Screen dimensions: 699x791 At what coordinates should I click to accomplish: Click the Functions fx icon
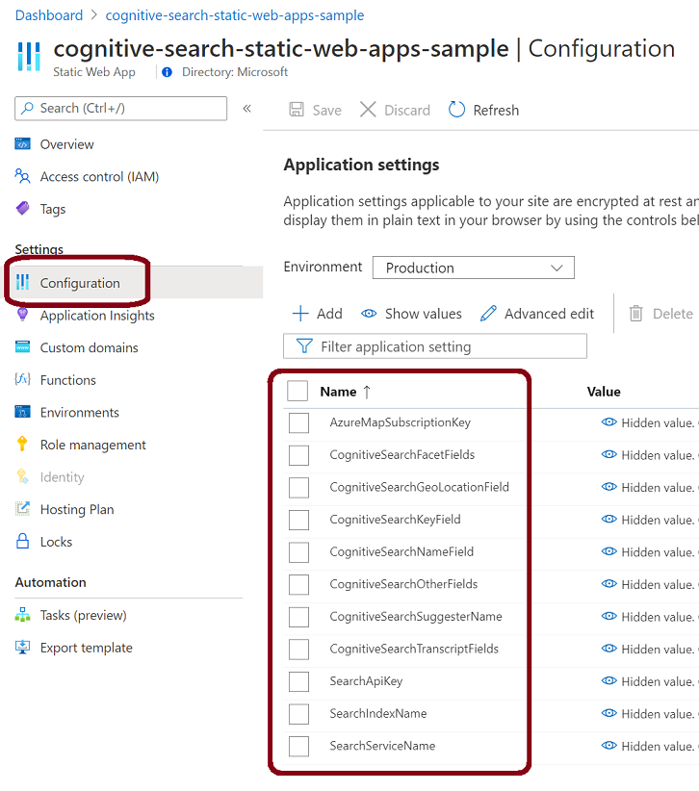[x=22, y=379]
